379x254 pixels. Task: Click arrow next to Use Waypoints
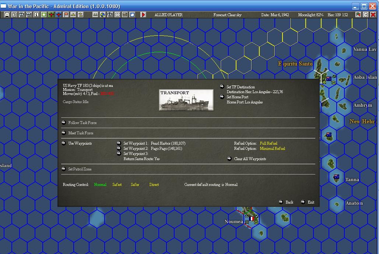pos(64,143)
